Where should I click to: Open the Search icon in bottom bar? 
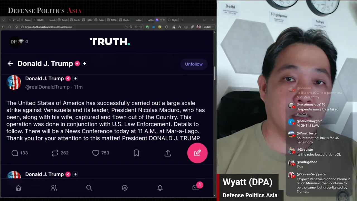(89, 188)
